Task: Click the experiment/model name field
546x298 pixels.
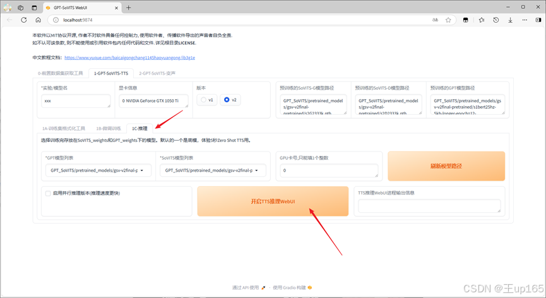Action: click(76, 101)
